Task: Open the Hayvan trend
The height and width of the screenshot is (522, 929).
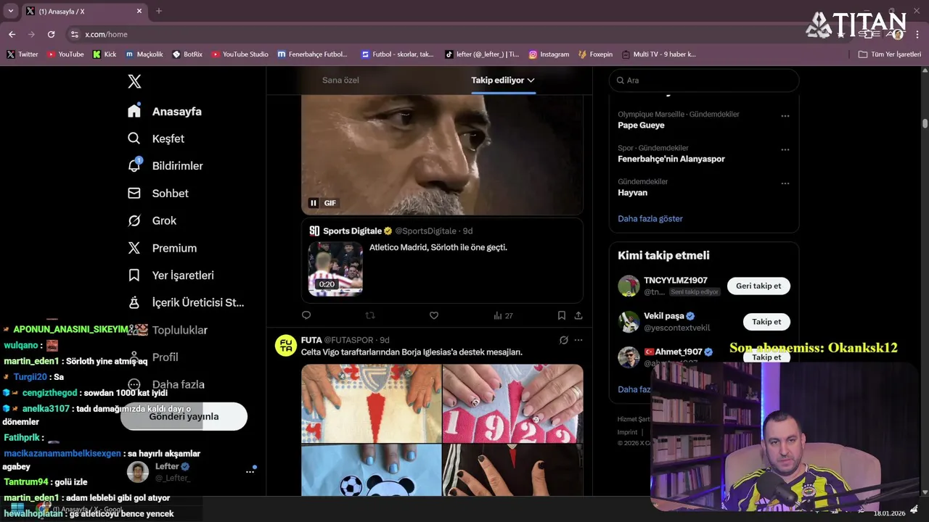Action: pyautogui.click(x=633, y=193)
